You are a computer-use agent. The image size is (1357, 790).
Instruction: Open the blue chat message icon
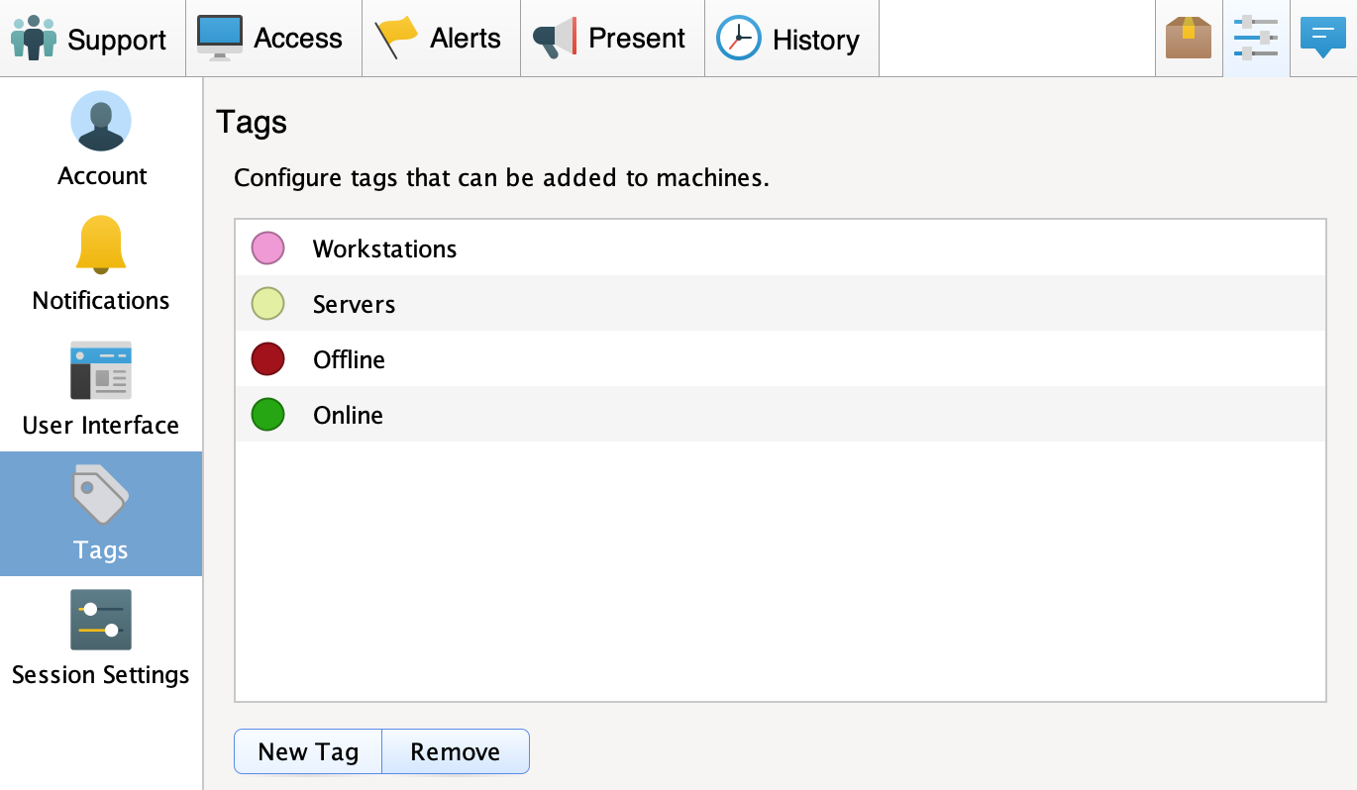click(1323, 39)
